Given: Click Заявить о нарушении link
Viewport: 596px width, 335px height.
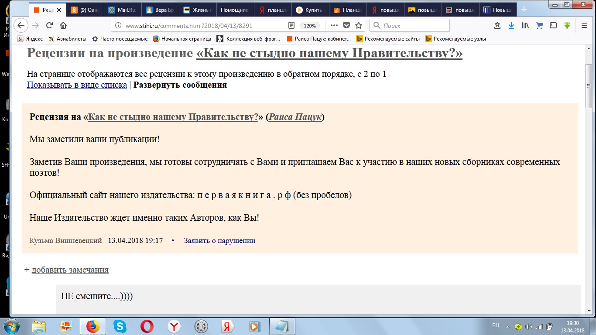Looking at the screenshot, I should 219,240.
